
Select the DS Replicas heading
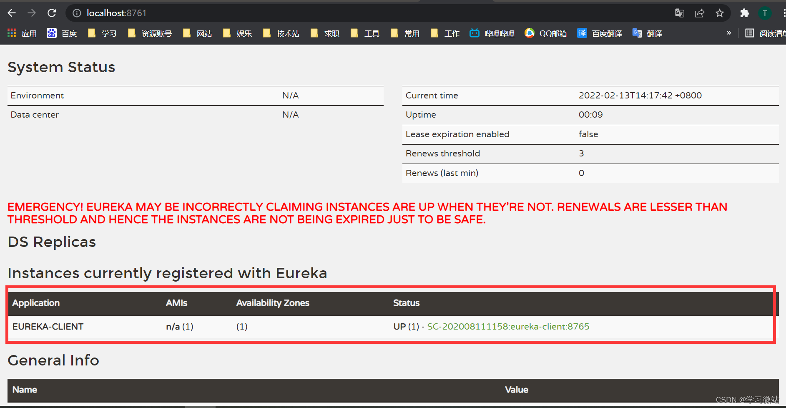pyautogui.click(x=52, y=242)
